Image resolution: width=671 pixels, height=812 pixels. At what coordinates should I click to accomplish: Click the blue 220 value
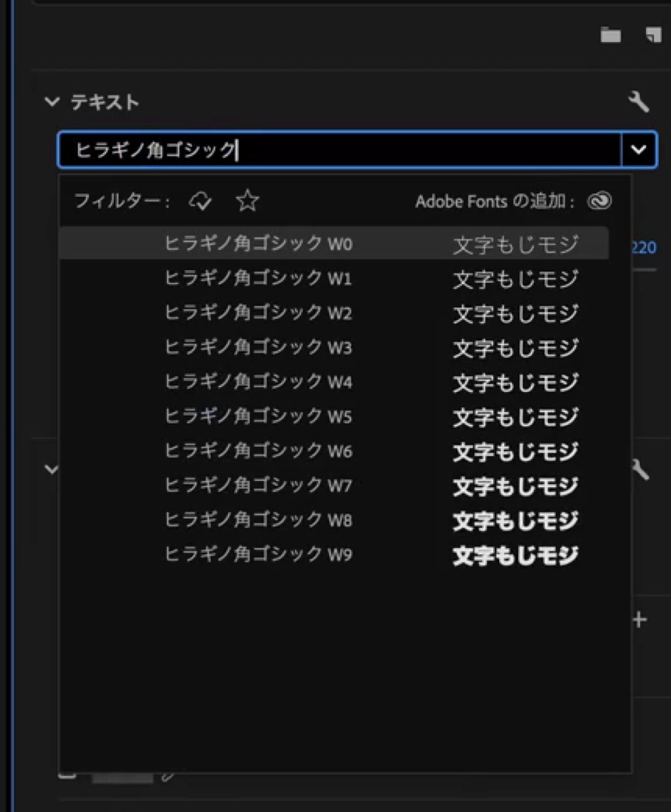coord(644,248)
